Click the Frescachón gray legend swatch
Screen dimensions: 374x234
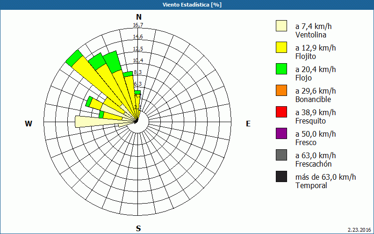point(281,155)
